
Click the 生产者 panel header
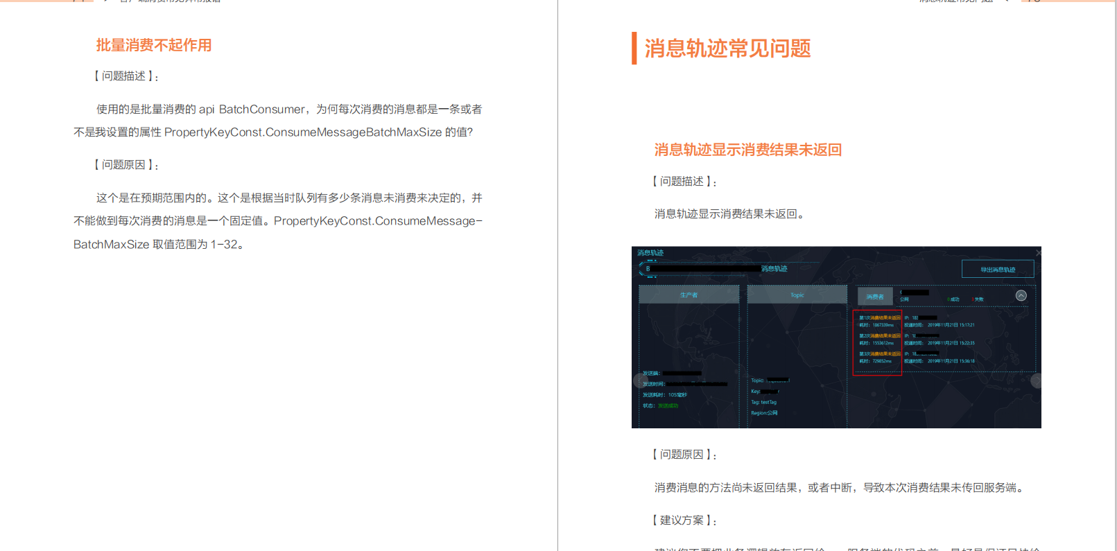(x=689, y=295)
